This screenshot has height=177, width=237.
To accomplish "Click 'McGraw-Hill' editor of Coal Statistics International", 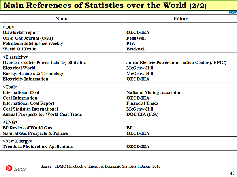I will (140, 109).
